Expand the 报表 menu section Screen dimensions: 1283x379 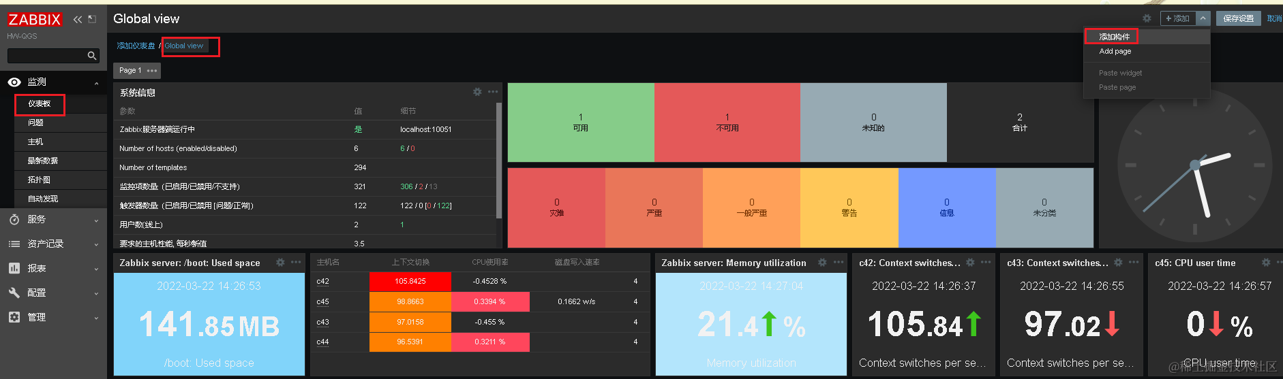point(96,269)
